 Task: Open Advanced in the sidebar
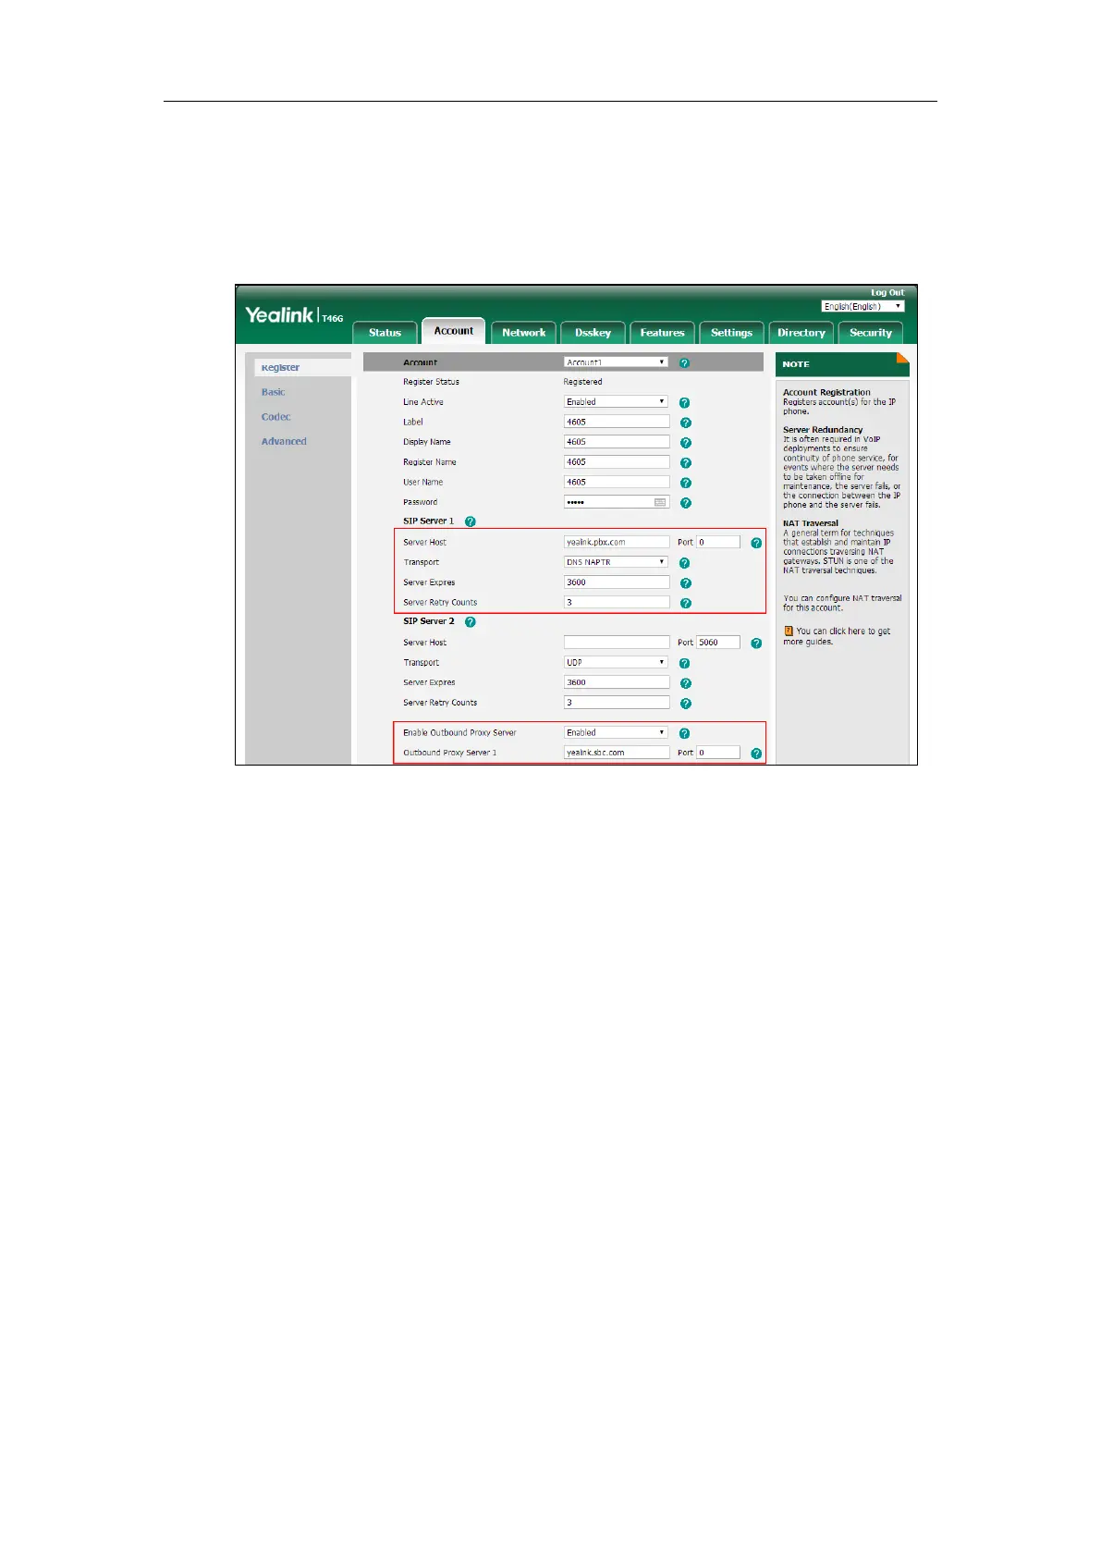click(x=284, y=441)
